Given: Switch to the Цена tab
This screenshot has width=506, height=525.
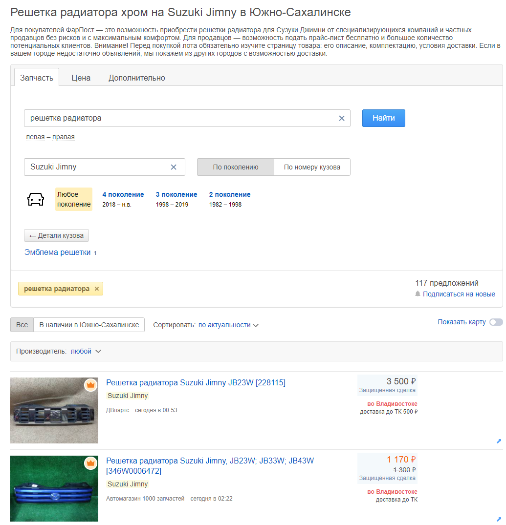Looking at the screenshot, I should click(x=81, y=78).
